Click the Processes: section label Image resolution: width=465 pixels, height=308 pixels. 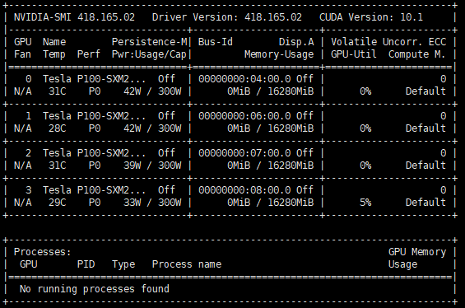point(43,252)
